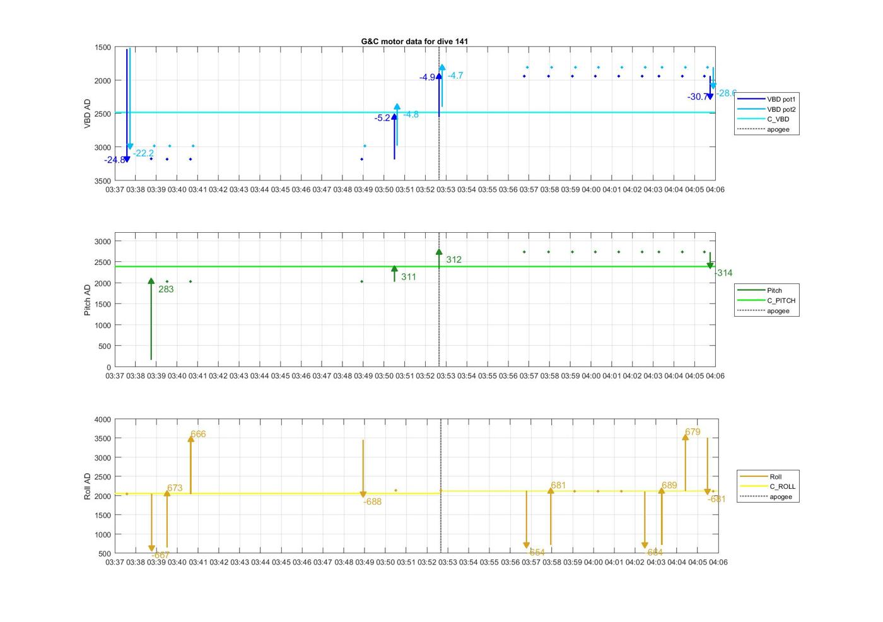Click the "311" pitch data label
This screenshot has width=883, height=622.
409,277
